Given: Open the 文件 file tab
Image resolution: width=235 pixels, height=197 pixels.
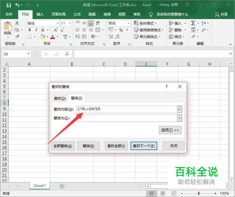Looking at the screenshot, I should pos(9,14).
